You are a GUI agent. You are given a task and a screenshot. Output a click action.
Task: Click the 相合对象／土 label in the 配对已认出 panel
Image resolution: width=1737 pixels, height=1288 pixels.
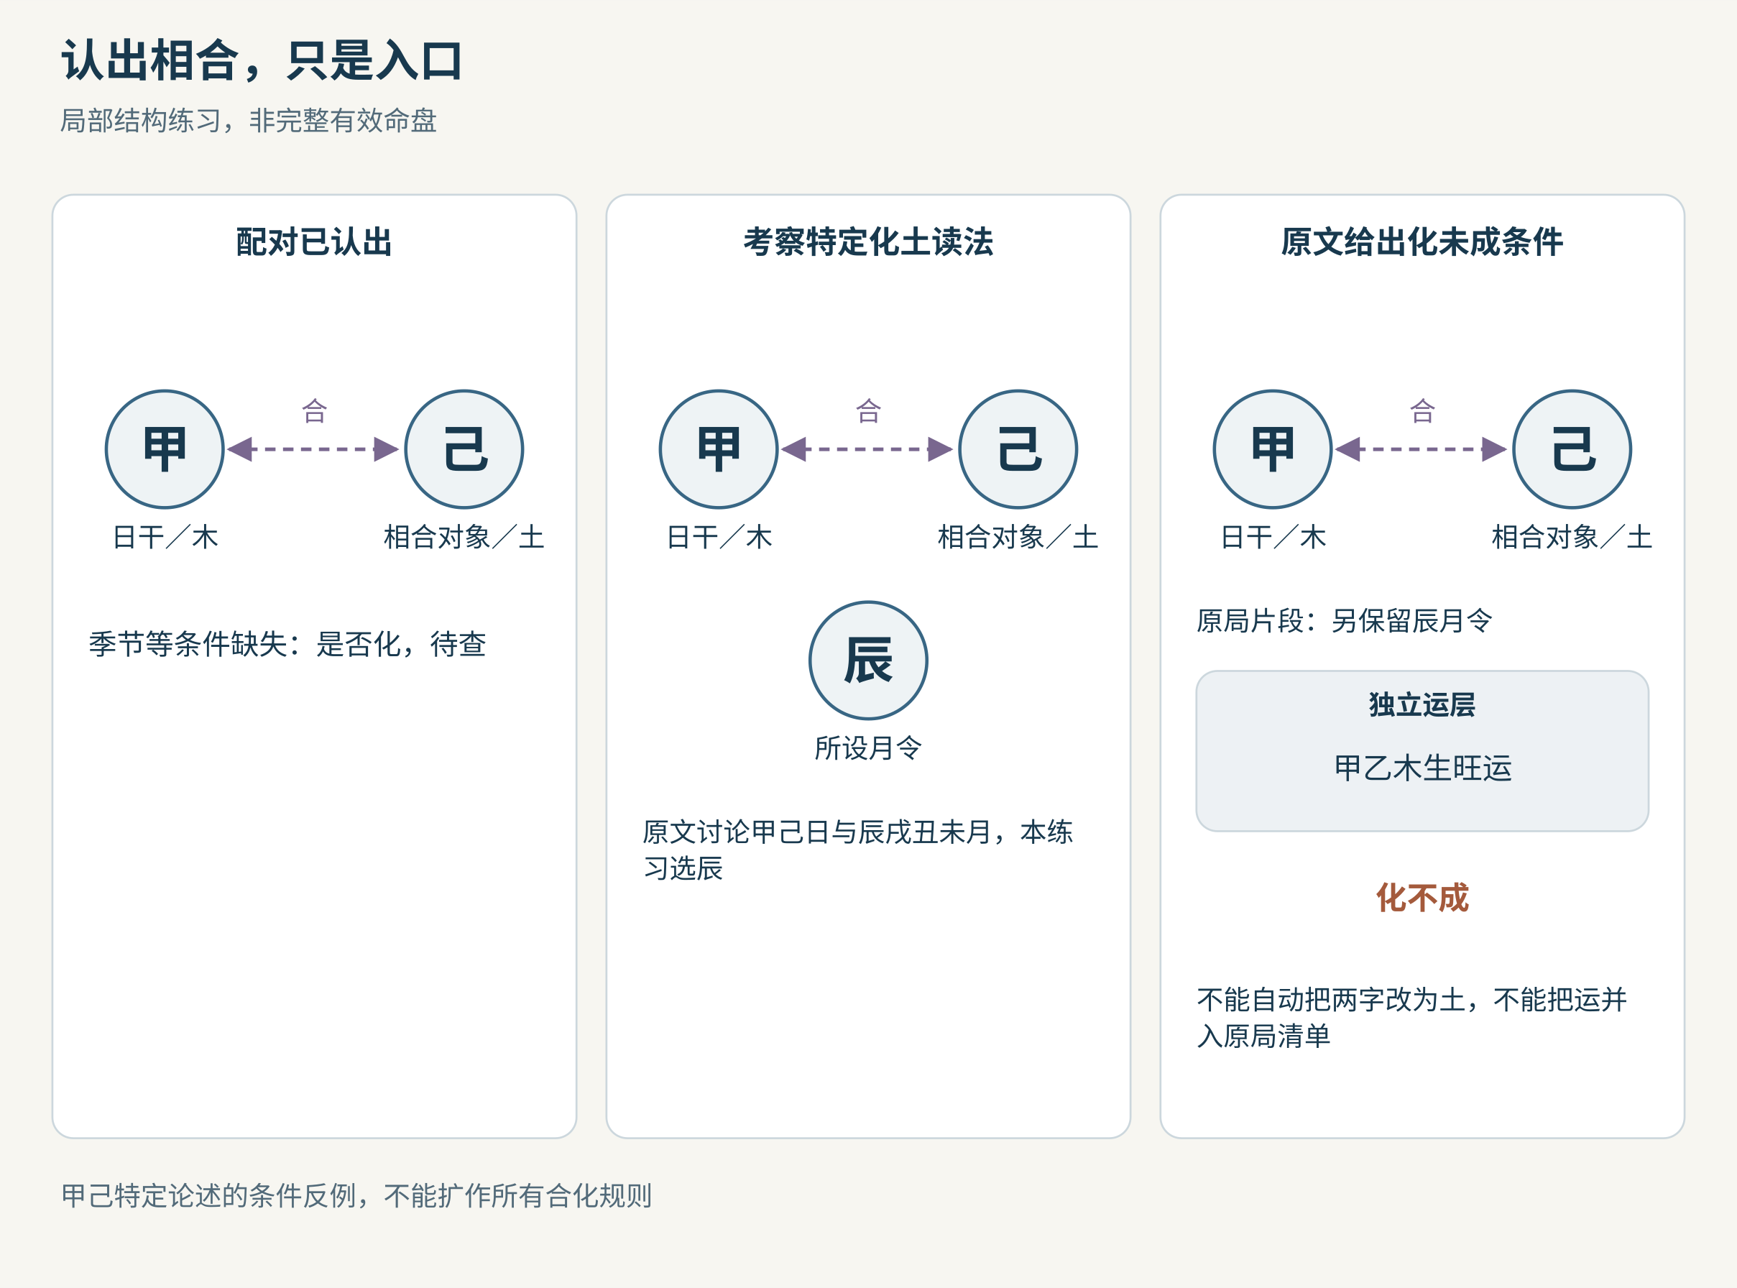464,537
